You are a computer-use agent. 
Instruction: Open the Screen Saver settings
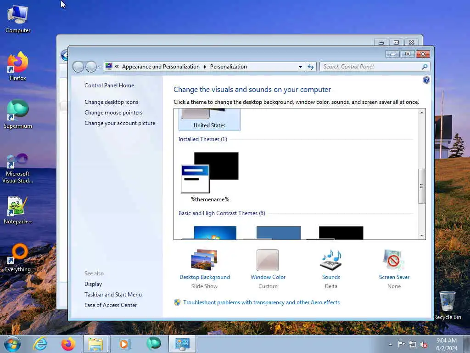point(394,269)
